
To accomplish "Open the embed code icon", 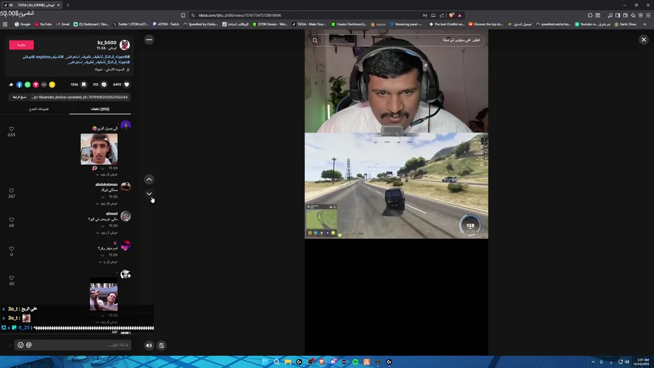I will (x=44, y=84).
